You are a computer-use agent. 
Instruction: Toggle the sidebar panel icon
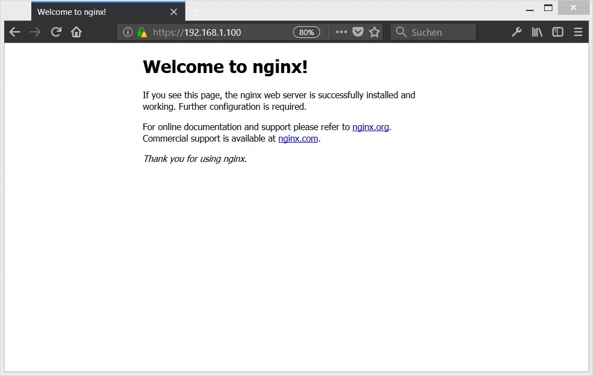(557, 32)
